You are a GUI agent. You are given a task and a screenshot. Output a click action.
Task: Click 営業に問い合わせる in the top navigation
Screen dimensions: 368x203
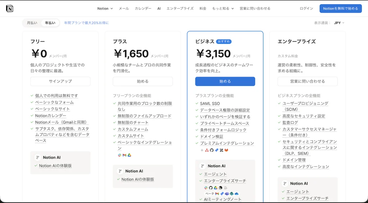pos(255,9)
